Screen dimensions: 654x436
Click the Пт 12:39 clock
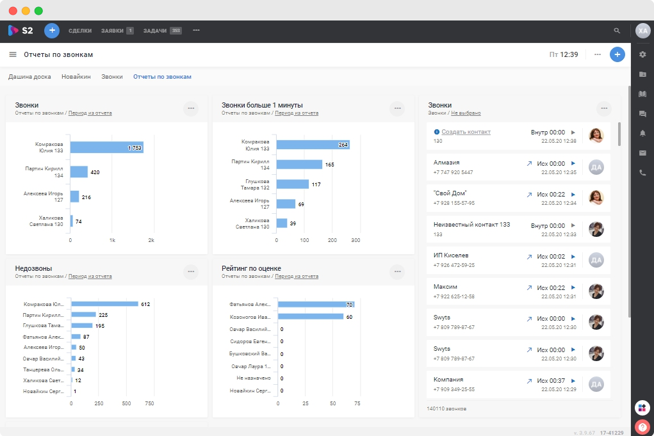564,54
